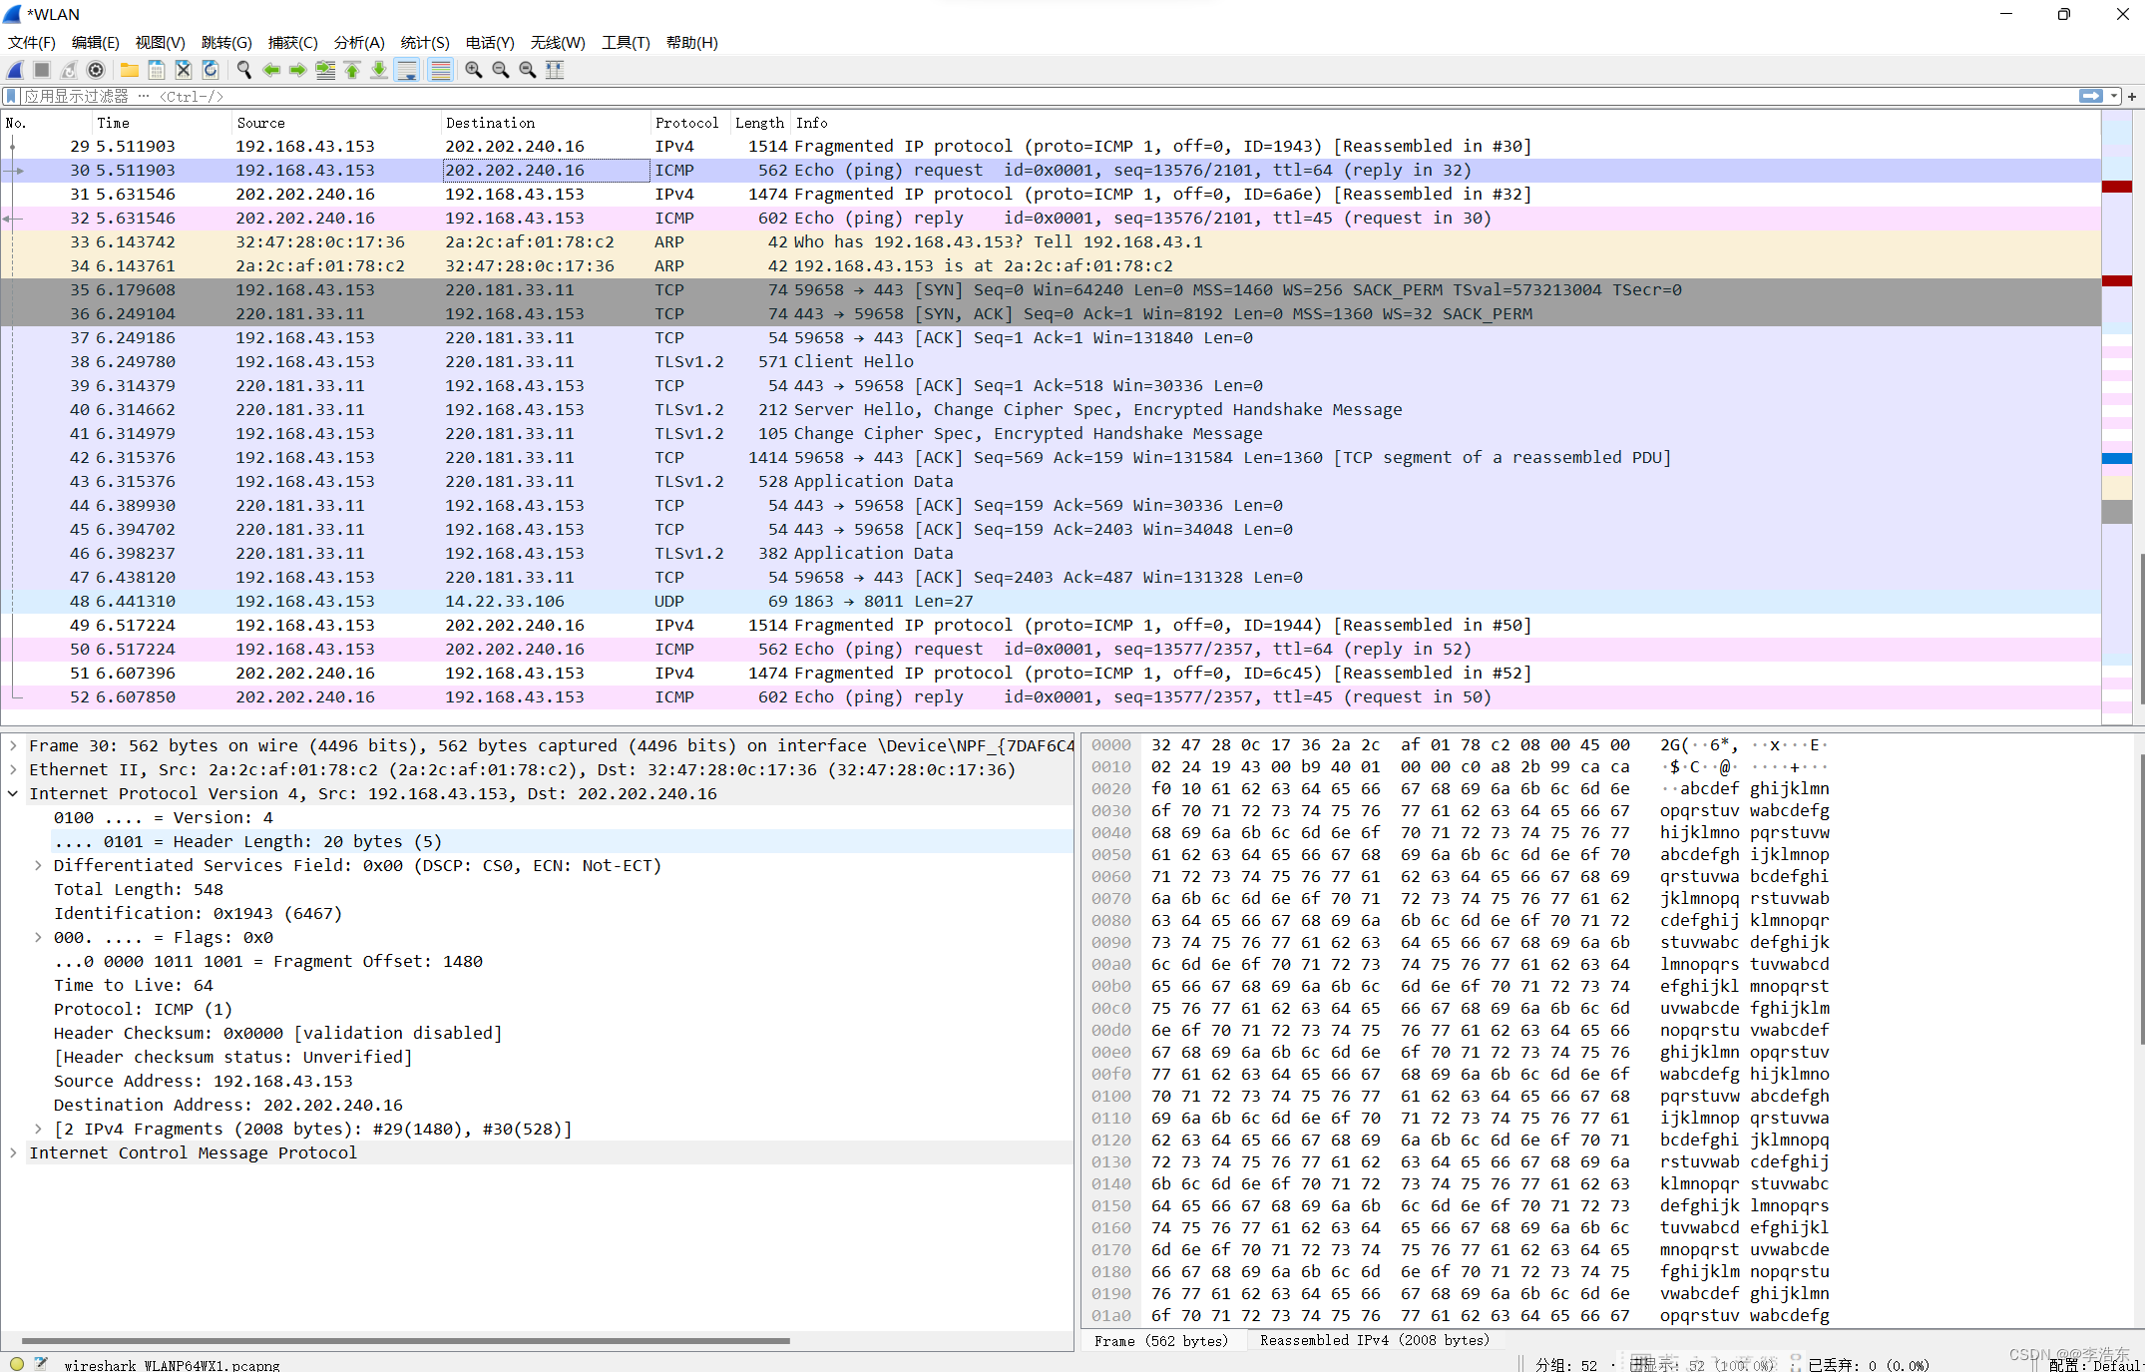Open the 视图(V) menu

pyautogui.click(x=161, y=42)
